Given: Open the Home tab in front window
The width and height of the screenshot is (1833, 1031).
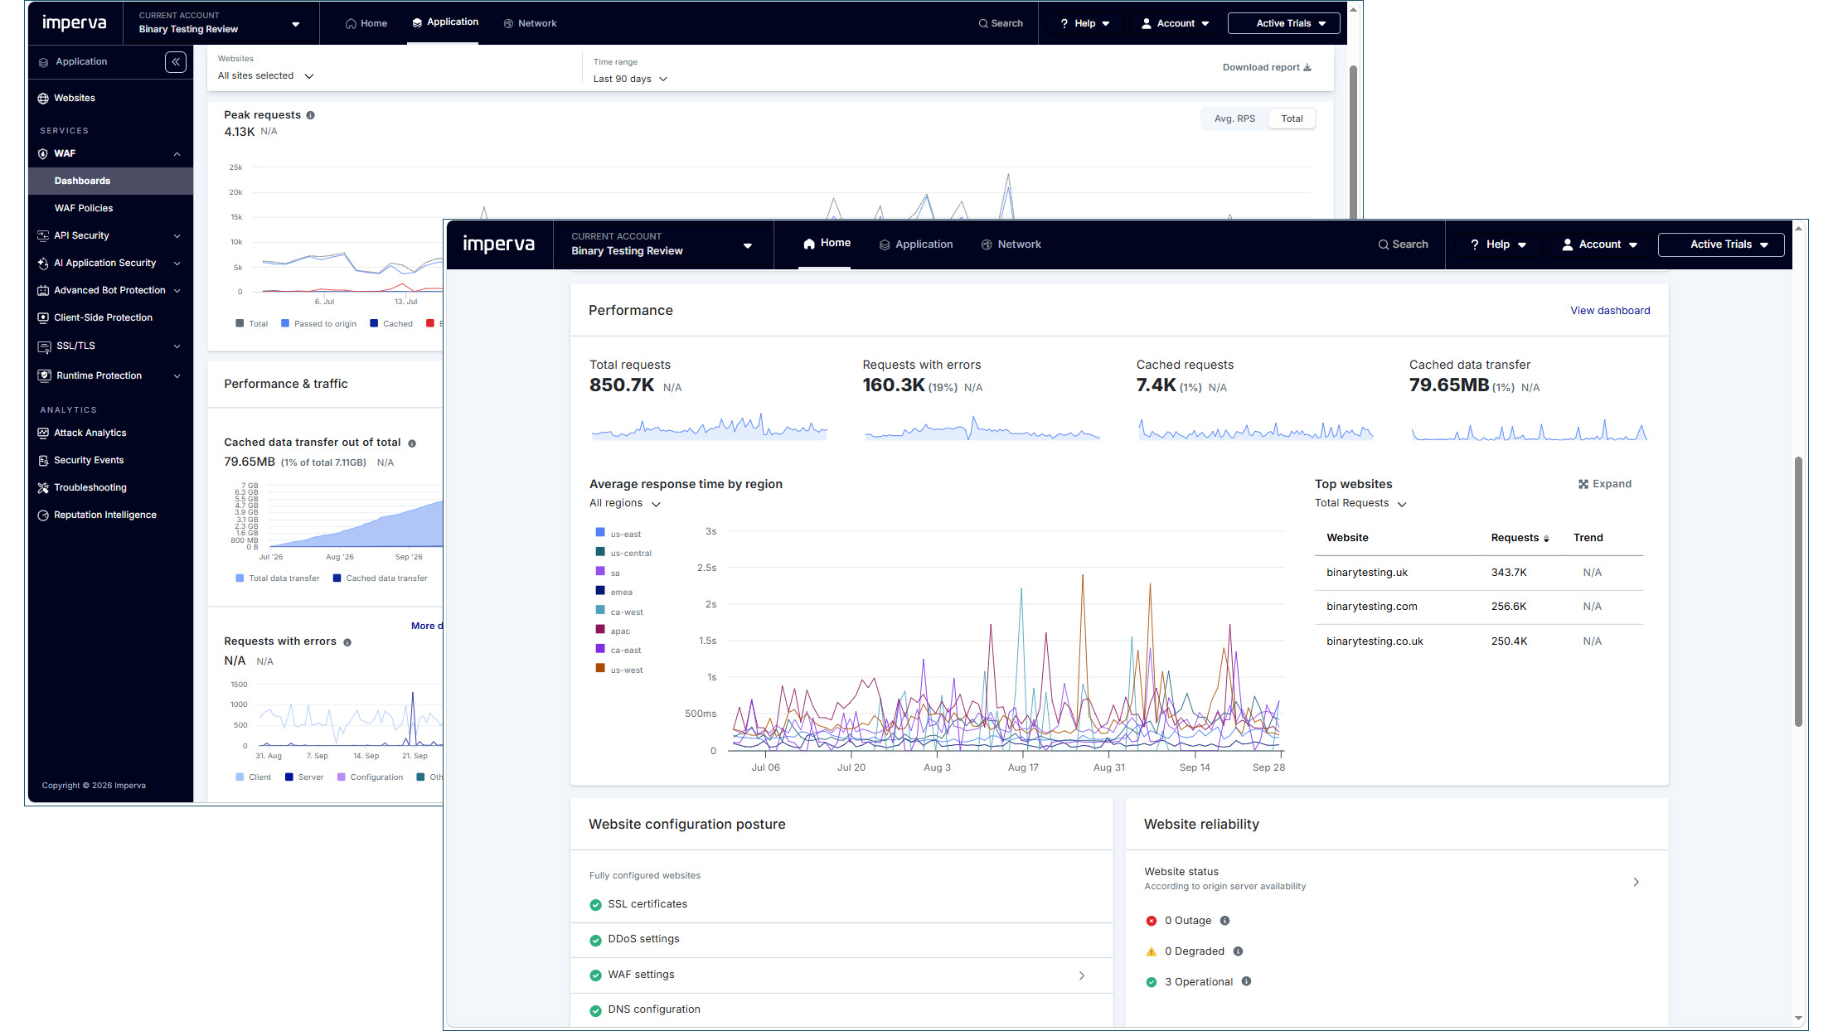Looking at the screenshot, I should tap(826, 244).
